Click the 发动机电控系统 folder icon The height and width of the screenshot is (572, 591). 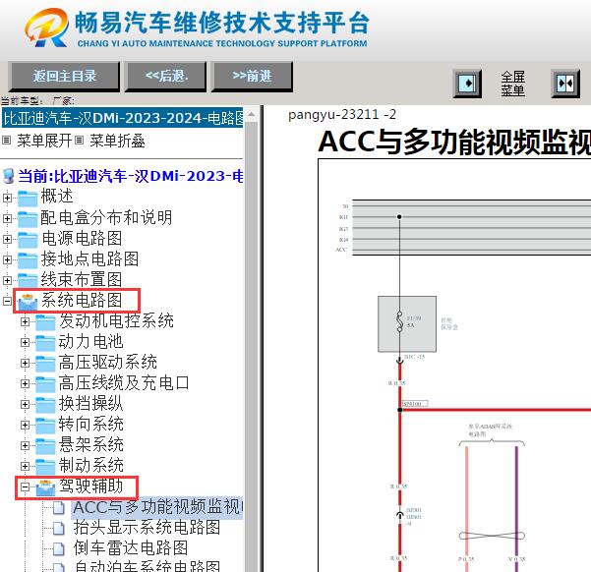point(45,322)
